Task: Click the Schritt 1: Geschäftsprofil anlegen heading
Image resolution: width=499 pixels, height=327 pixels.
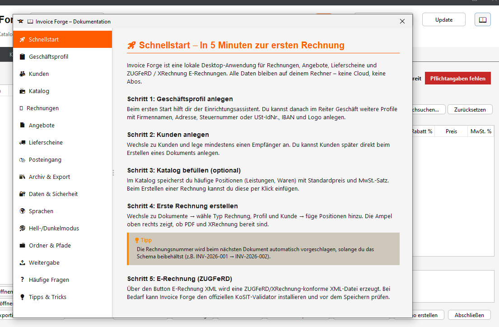Action: [180, 99]
